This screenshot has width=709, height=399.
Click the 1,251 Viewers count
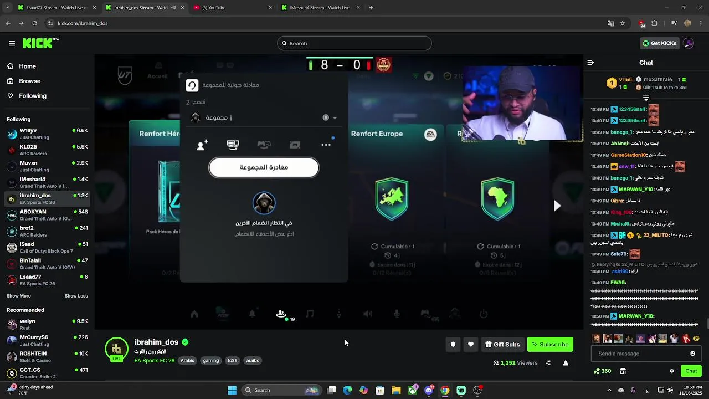516,363
